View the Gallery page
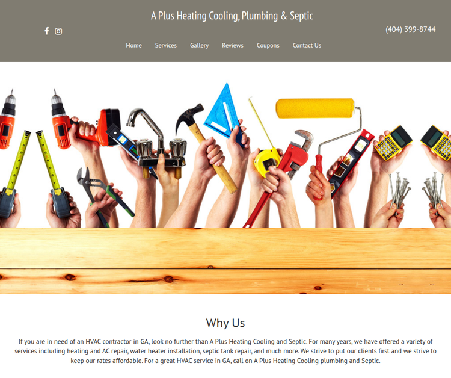Viewport: 451px width, 378px height. [x=199, y=46]
